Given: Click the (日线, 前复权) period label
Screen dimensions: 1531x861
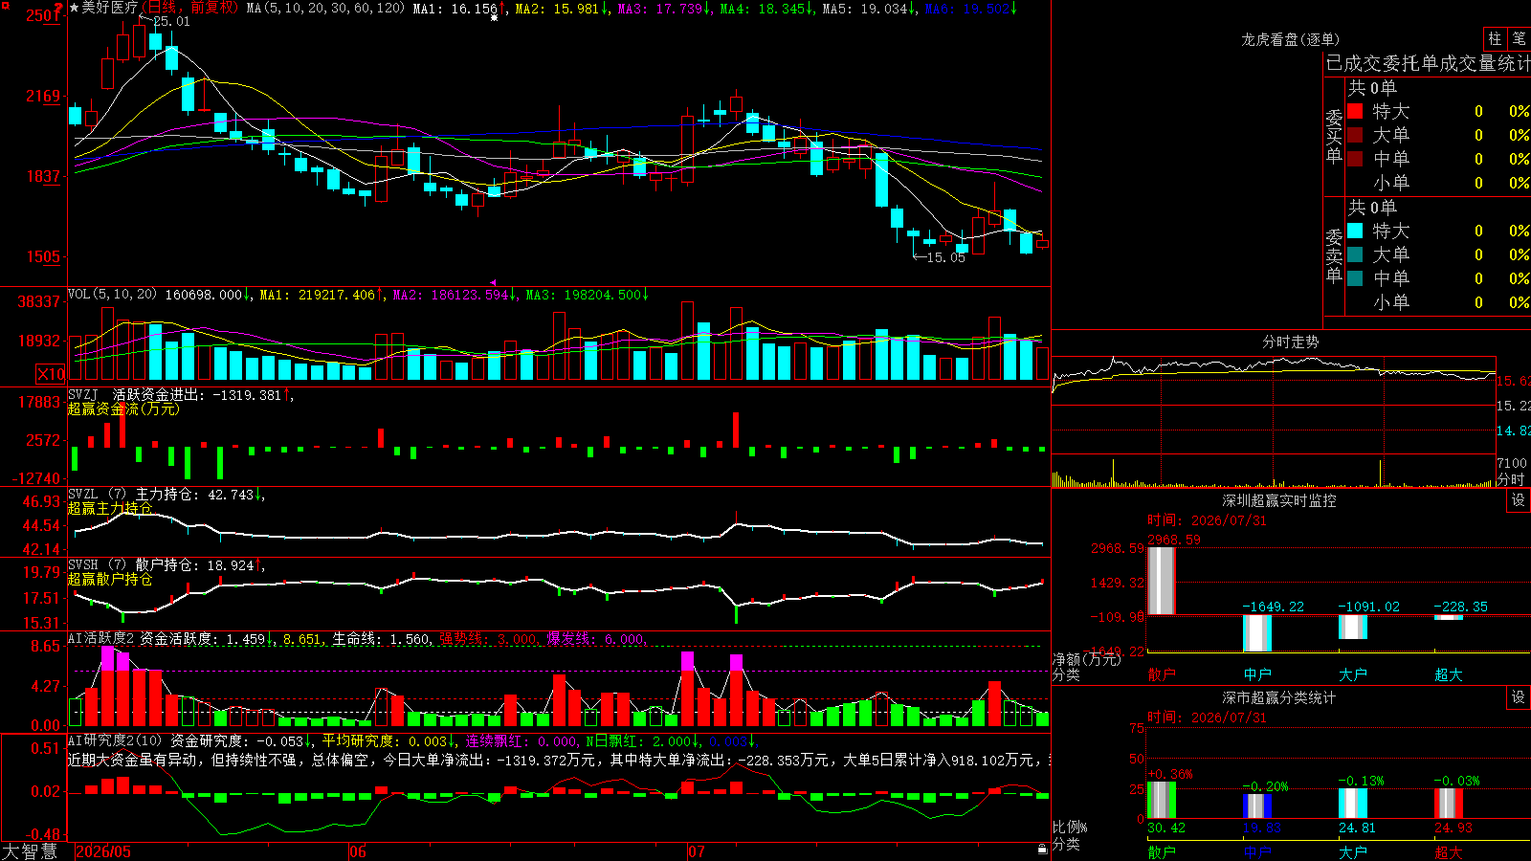Looking at the screenshot, I should coord(189,8).
